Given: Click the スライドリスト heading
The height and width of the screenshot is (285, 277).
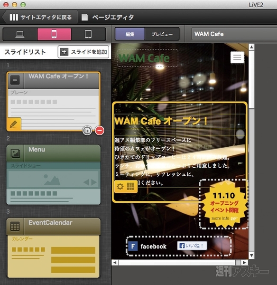Looking at the screenshot, I should point(25,52).
